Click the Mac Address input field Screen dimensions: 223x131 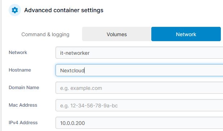139,105
